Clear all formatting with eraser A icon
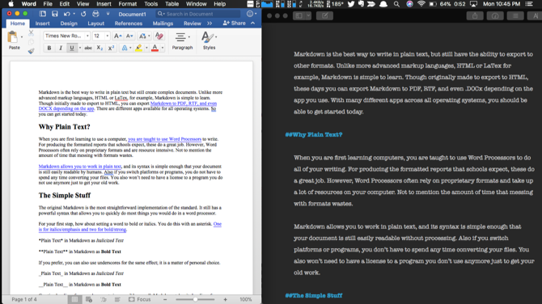Viewport: 542px width, 304px height. pos(159,36)
